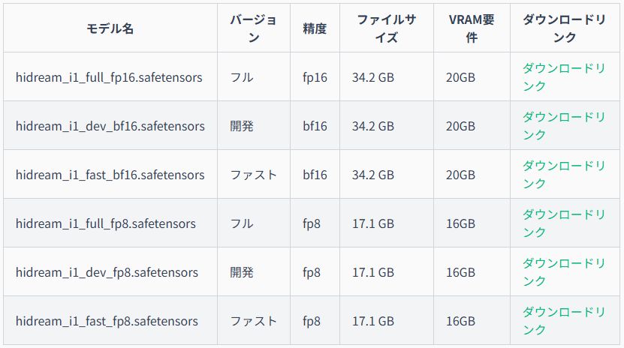Screen dimensions: 624x348
Task: Open download link for hidream_i1_dev_bf16.safetensors
Action: 563,125
